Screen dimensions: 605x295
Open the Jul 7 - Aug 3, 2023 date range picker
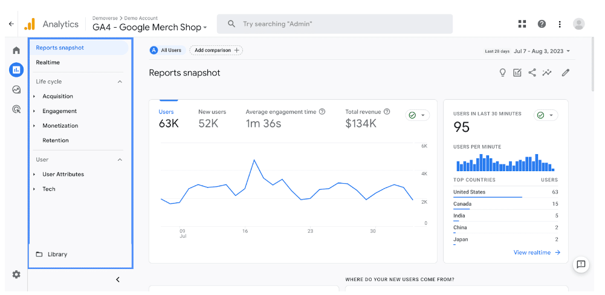tap(542, 51)
